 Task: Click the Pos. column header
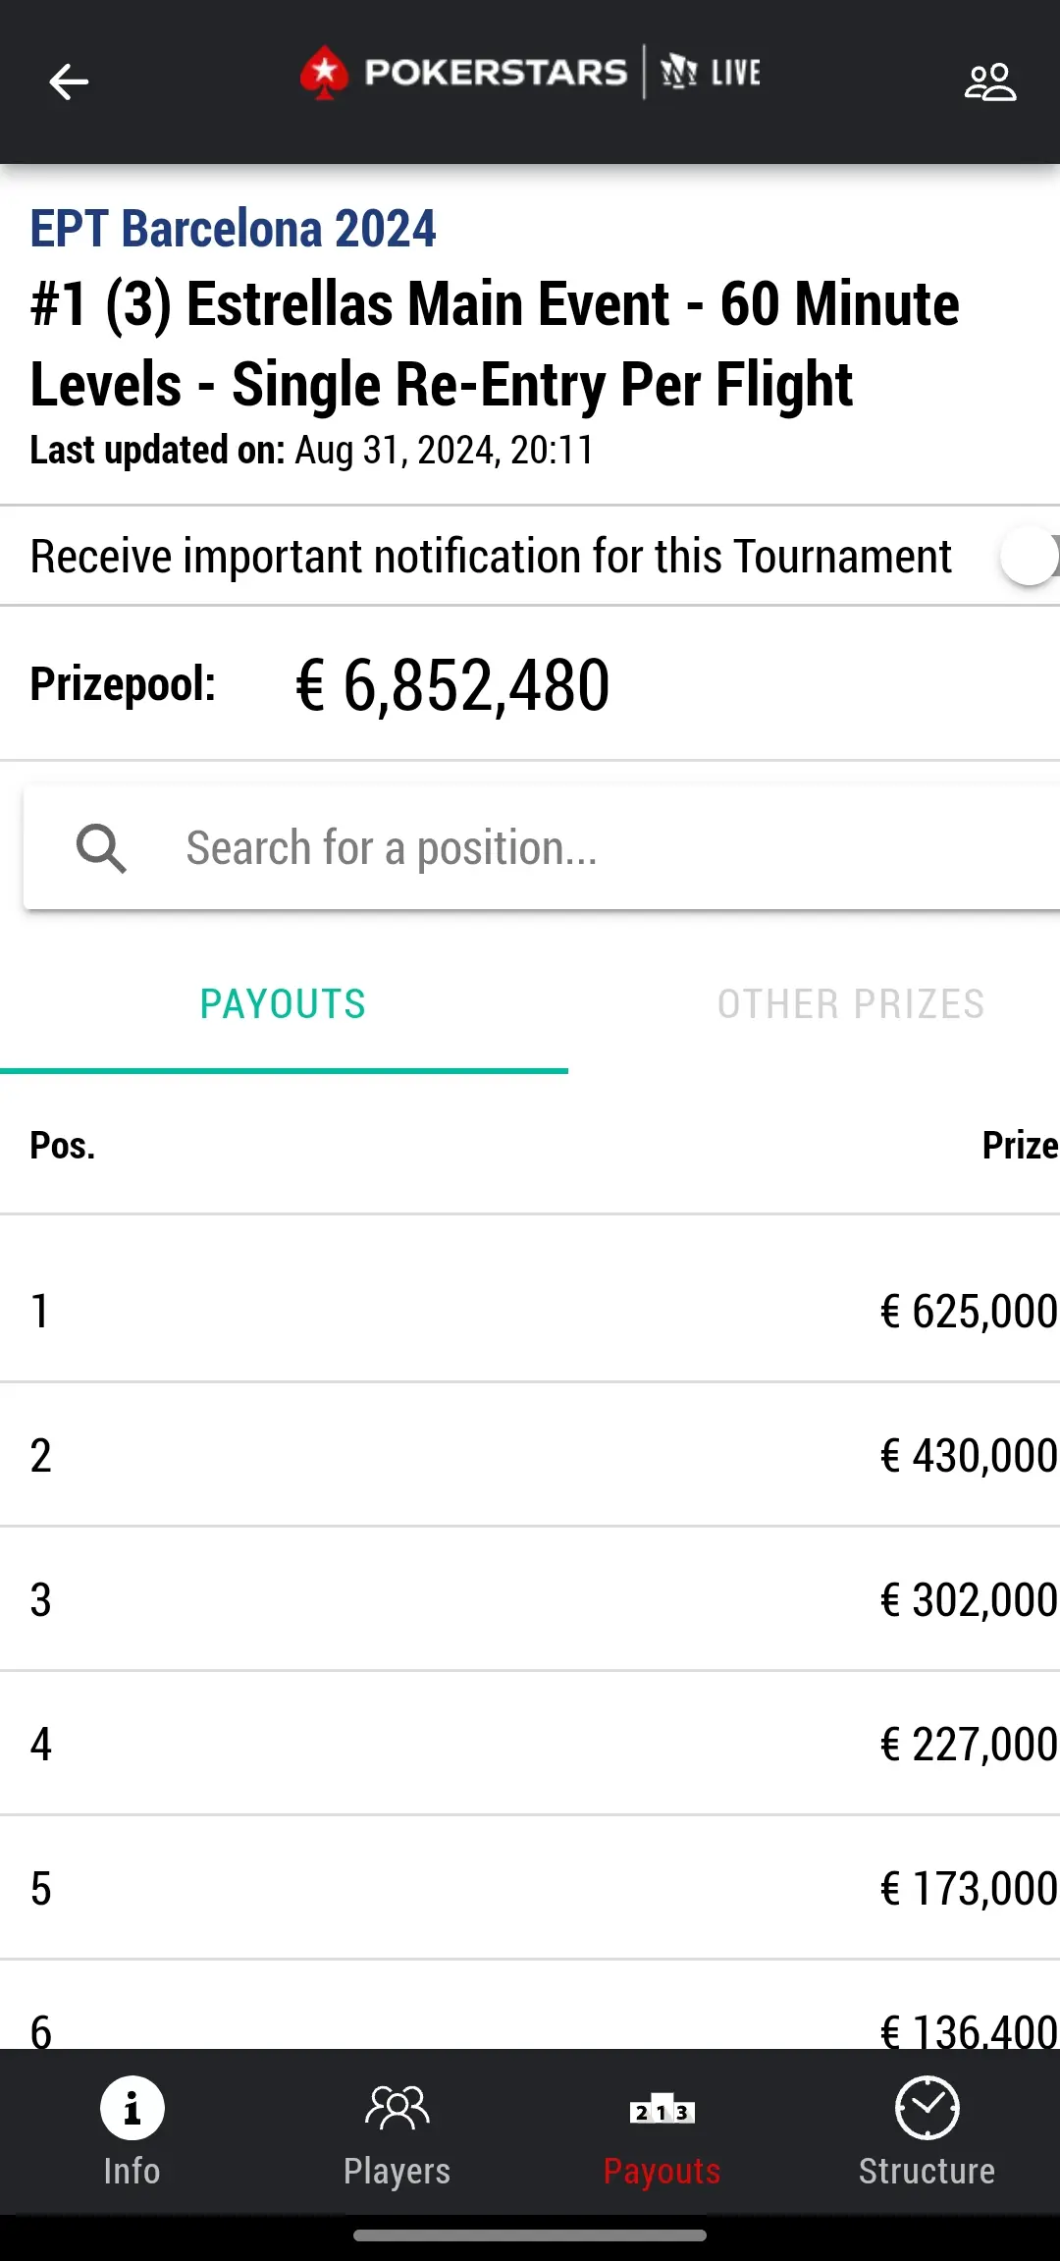coord(63,1146)
